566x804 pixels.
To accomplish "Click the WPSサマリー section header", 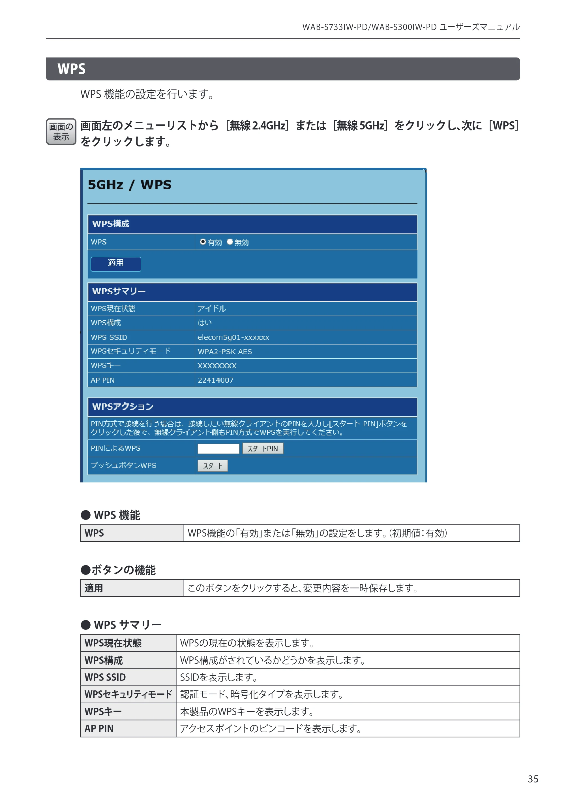I will 252,292.
